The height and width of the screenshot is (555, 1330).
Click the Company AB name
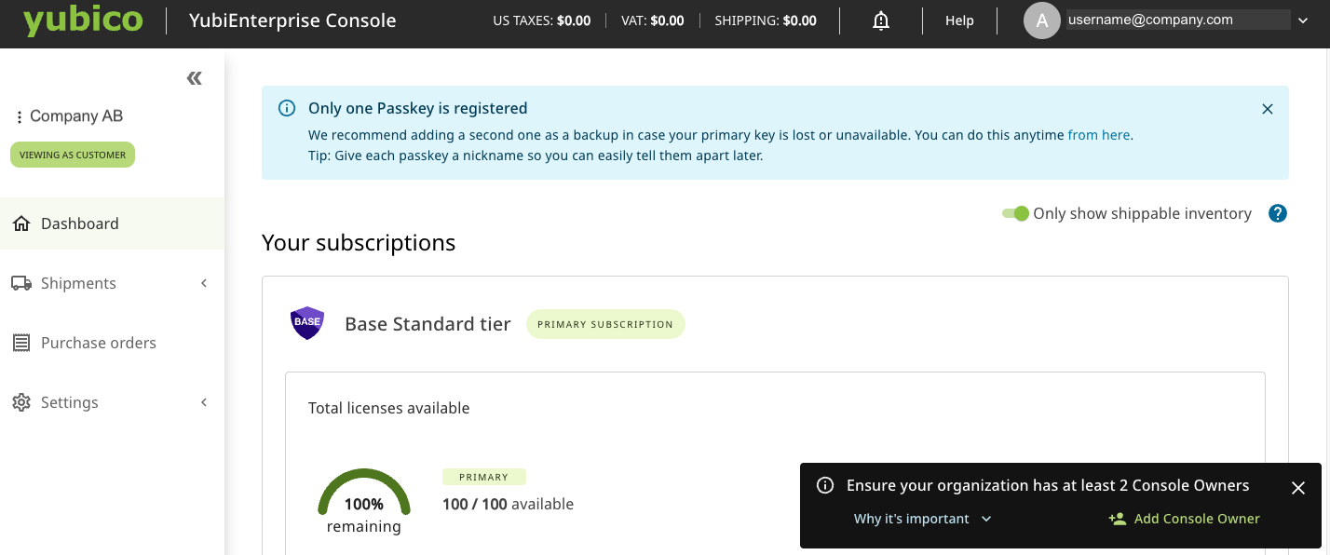point(76,116)
